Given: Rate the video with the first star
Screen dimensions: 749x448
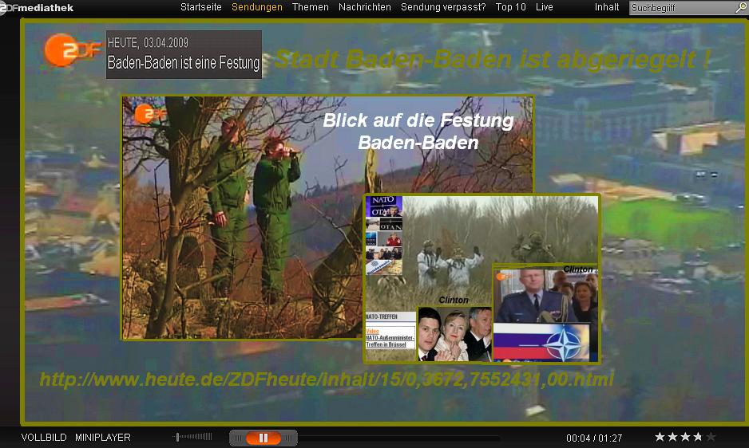Looking at the screenshot, I should pos(660,437).
